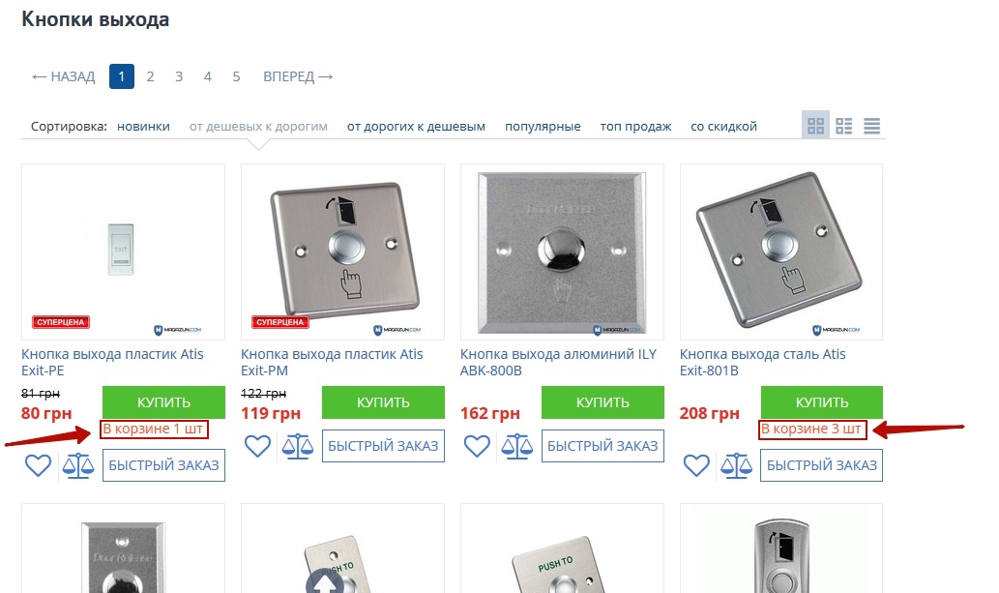Viewport: 999px width, 593px height.
Task: Buy the 119 грн Atis Exit-PM
Action: coord(383,402)
